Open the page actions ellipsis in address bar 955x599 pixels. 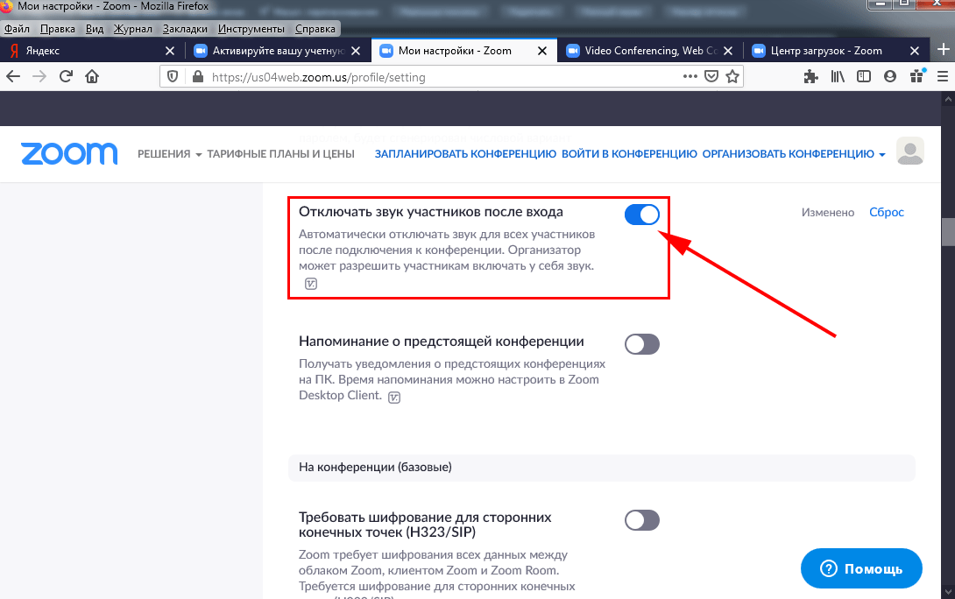point(690,76)
